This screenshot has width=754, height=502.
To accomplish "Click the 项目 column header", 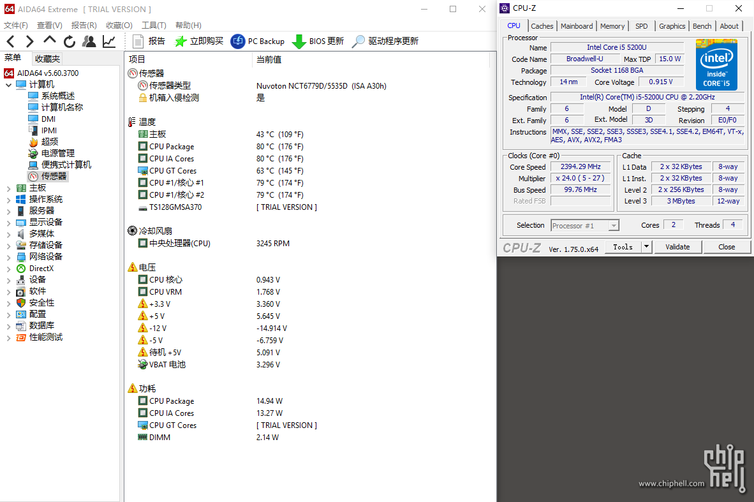I will 188,59.
